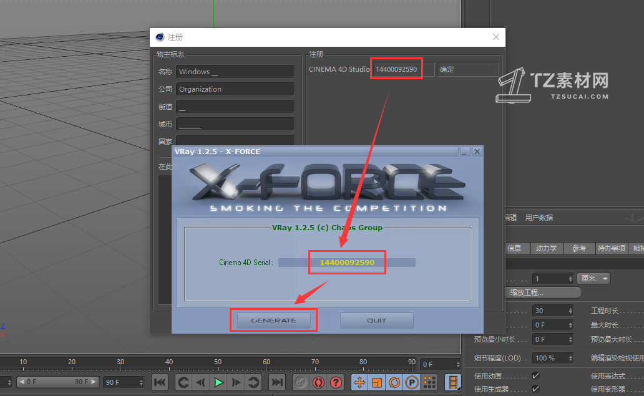
Task: Adjust the current frame 0 F stepper
Action: tap(458, 364)
